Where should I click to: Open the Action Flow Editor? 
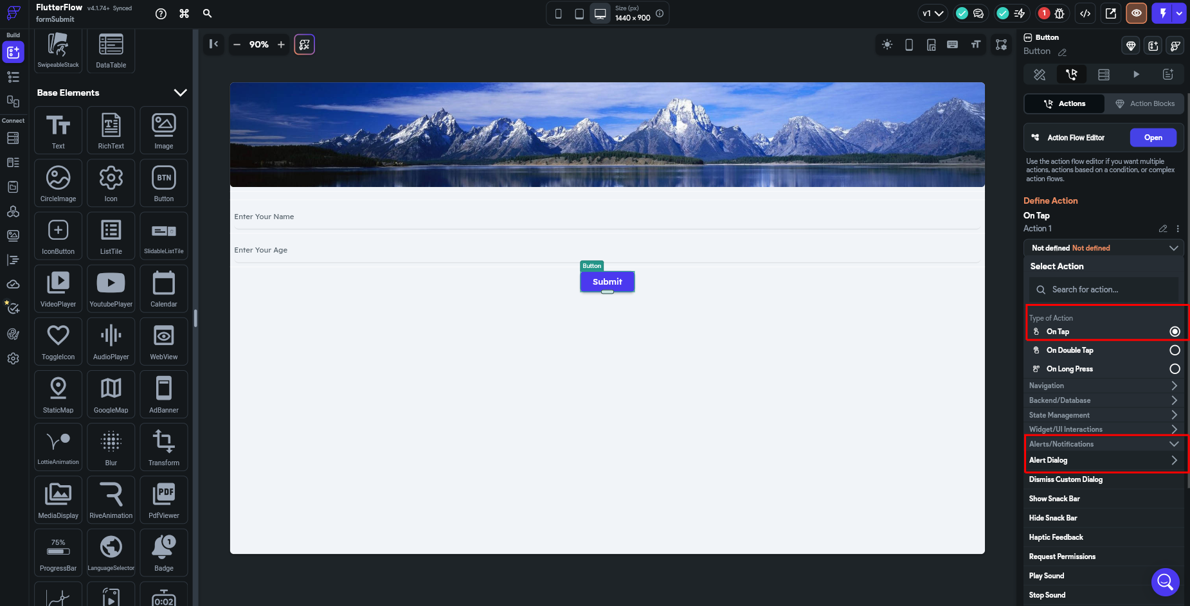(1153, 138)
